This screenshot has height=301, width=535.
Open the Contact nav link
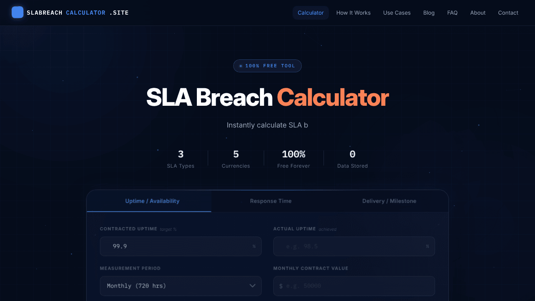[508, 13]
